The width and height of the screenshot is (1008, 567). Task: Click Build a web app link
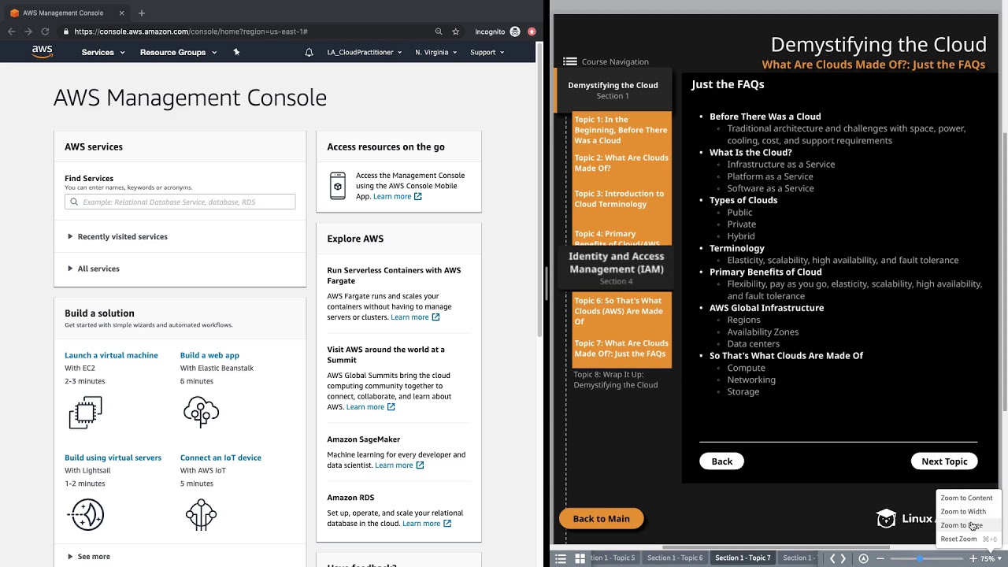tap(209, 355)
